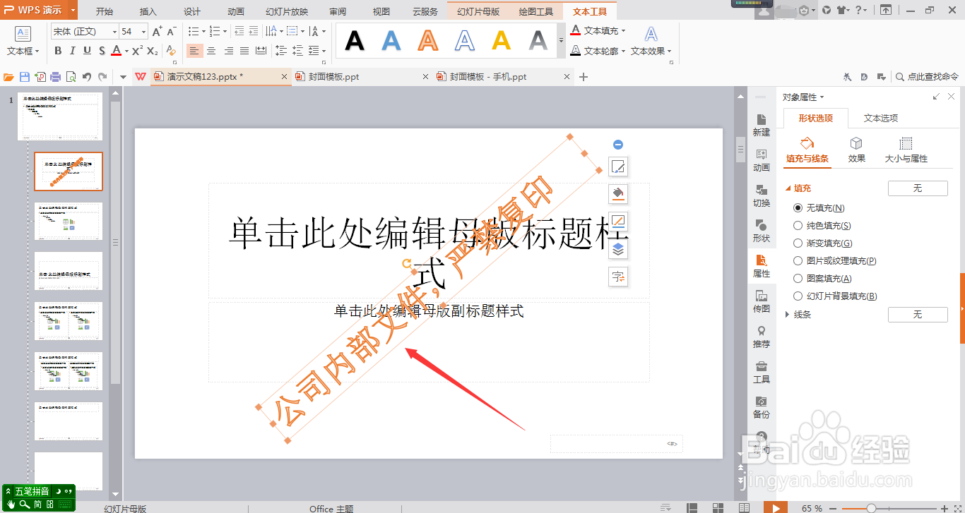Select the orange outlined A text style
This screenshot has height=513, width=965.
tap(428, 41)
